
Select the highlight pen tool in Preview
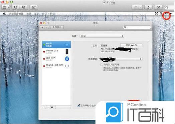[135, 7]
